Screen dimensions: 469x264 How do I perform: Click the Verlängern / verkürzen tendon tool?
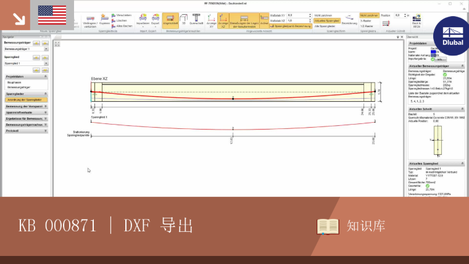coord(90,21)
